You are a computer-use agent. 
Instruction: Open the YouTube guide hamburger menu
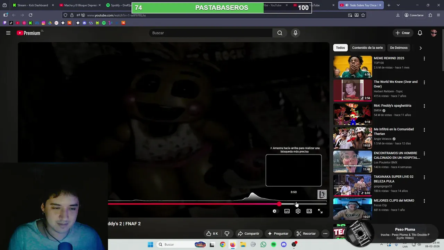point(8,33)
